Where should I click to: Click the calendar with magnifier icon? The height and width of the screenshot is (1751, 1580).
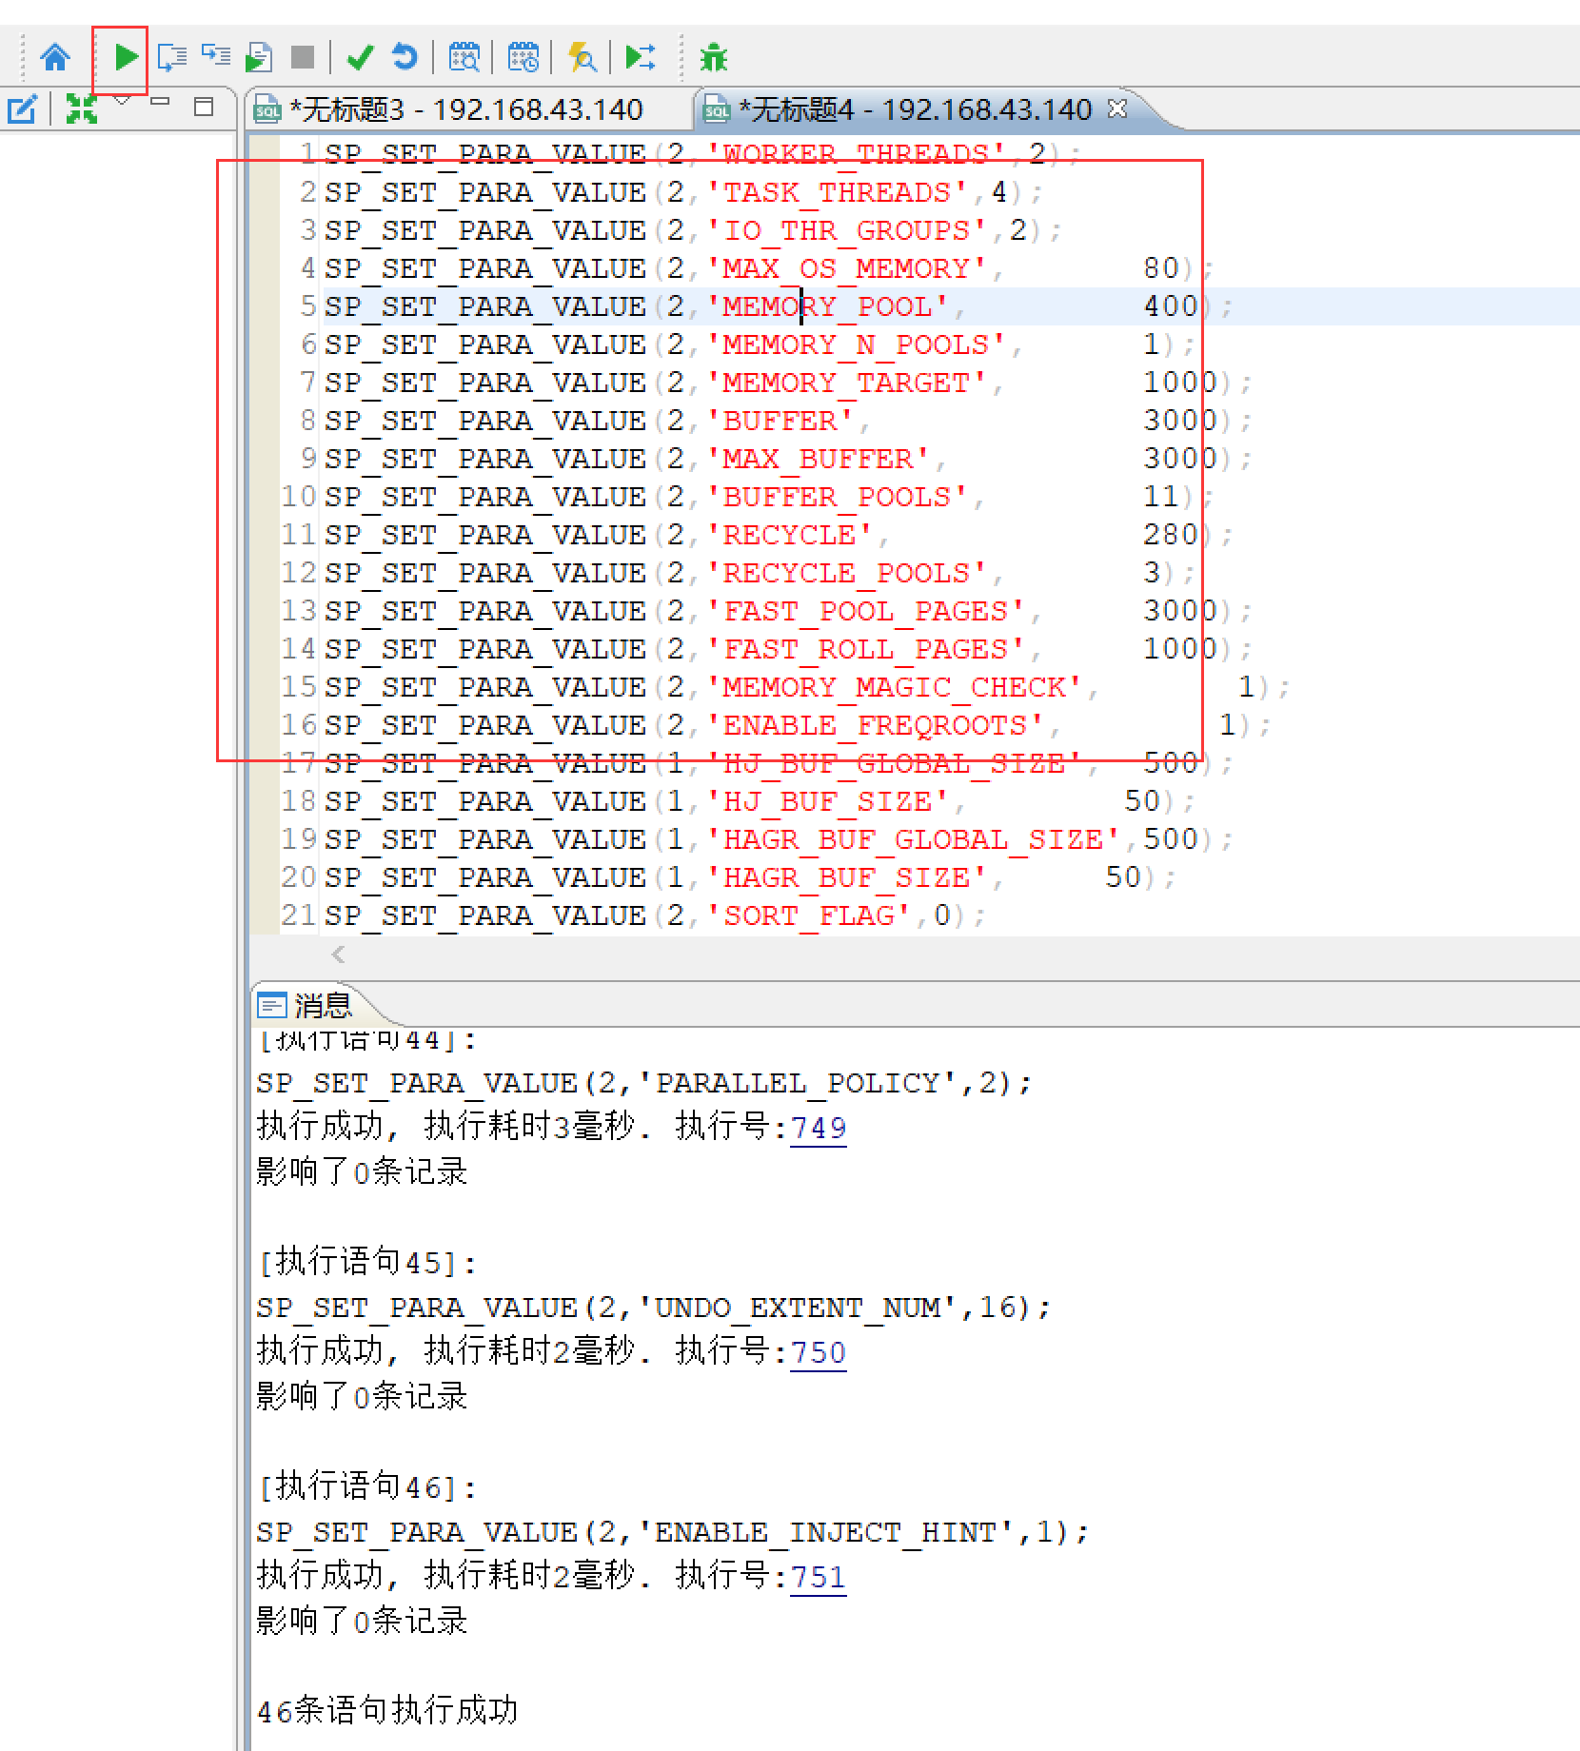point(464,57)
